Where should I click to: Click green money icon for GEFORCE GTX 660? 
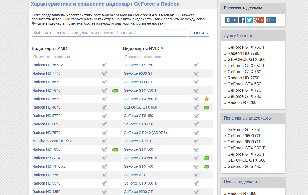tap(207, 107)
